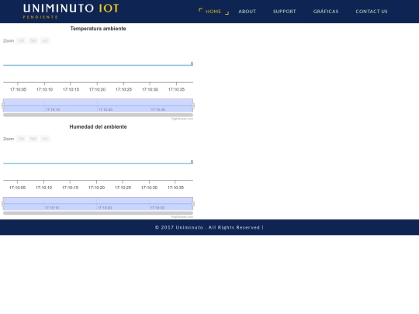Viewport: 419px width, 314px height.
Task: Navigate to GRÁFICAS in the navbar
Action: click(x=326, y=12)
